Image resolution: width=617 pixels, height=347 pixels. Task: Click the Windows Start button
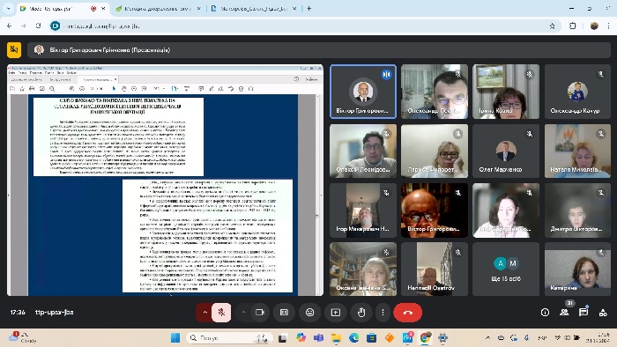coord(175,338)
